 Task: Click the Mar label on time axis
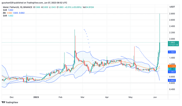(82, 97)
